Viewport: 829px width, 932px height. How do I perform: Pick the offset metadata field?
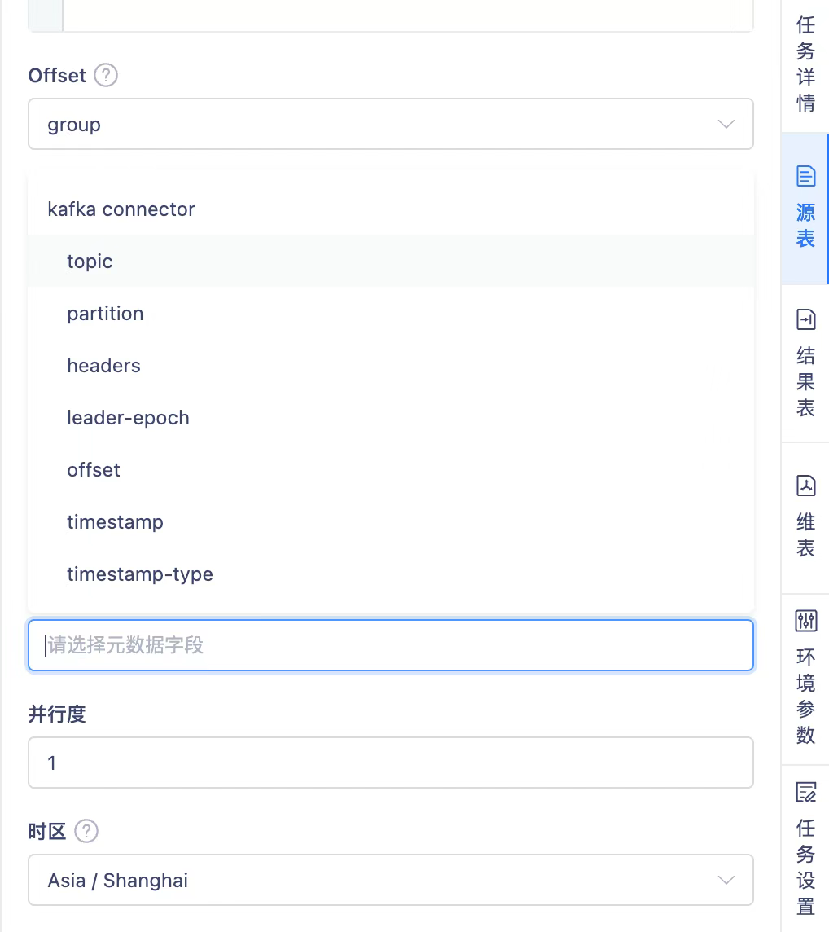click(94, 470)
